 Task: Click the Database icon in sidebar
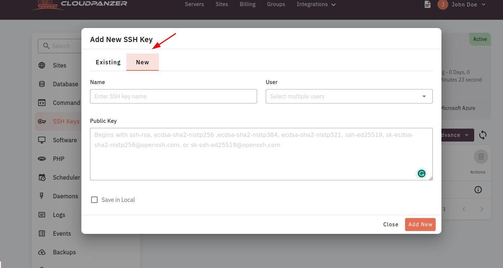click(x=42, y=84)
